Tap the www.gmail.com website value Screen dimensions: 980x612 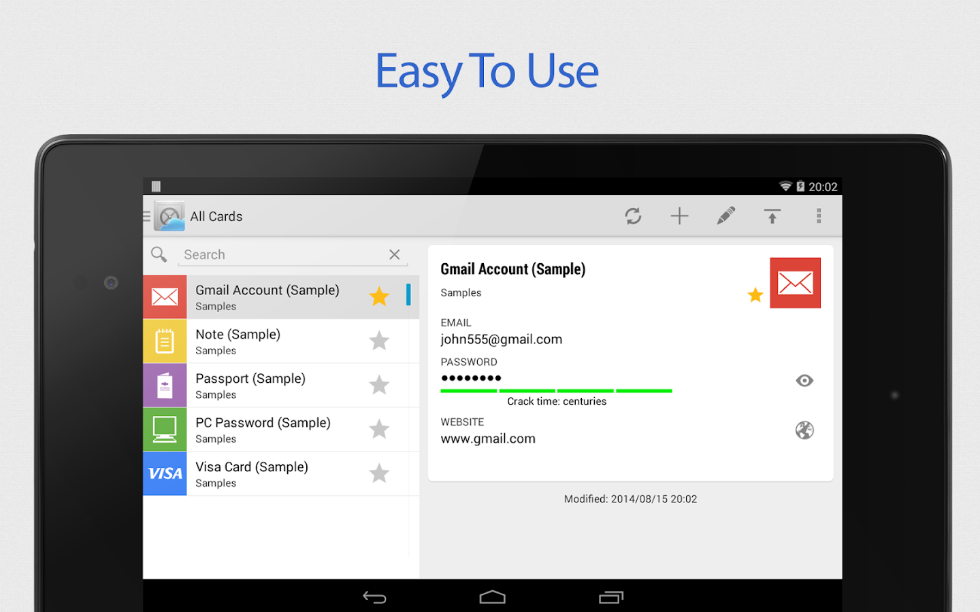[x=488, y=439]
